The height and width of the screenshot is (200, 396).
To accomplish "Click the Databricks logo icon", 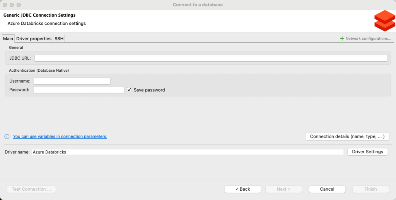I will (x=384, y=21).
